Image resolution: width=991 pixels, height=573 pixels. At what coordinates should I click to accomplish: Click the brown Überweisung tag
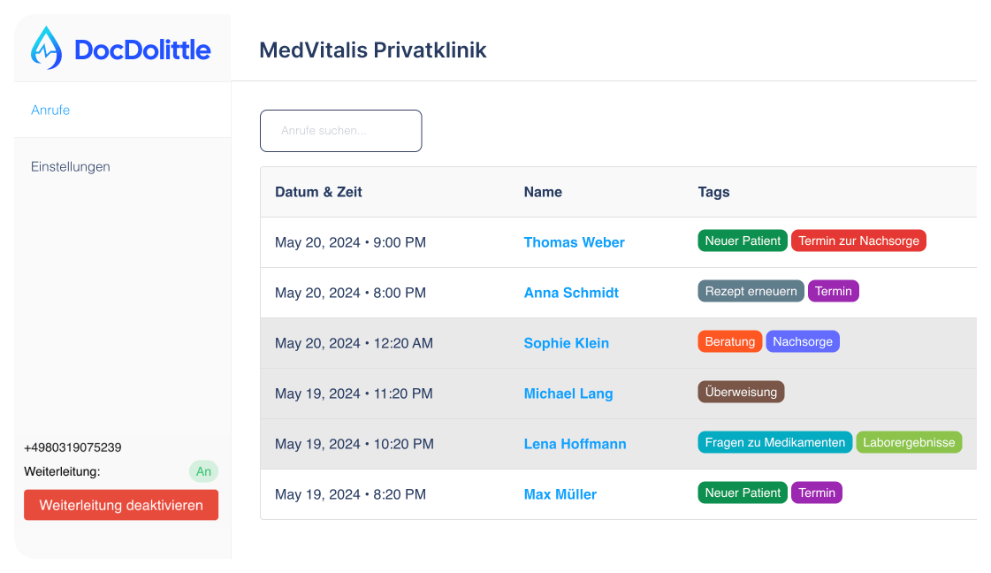coord(741,392)
